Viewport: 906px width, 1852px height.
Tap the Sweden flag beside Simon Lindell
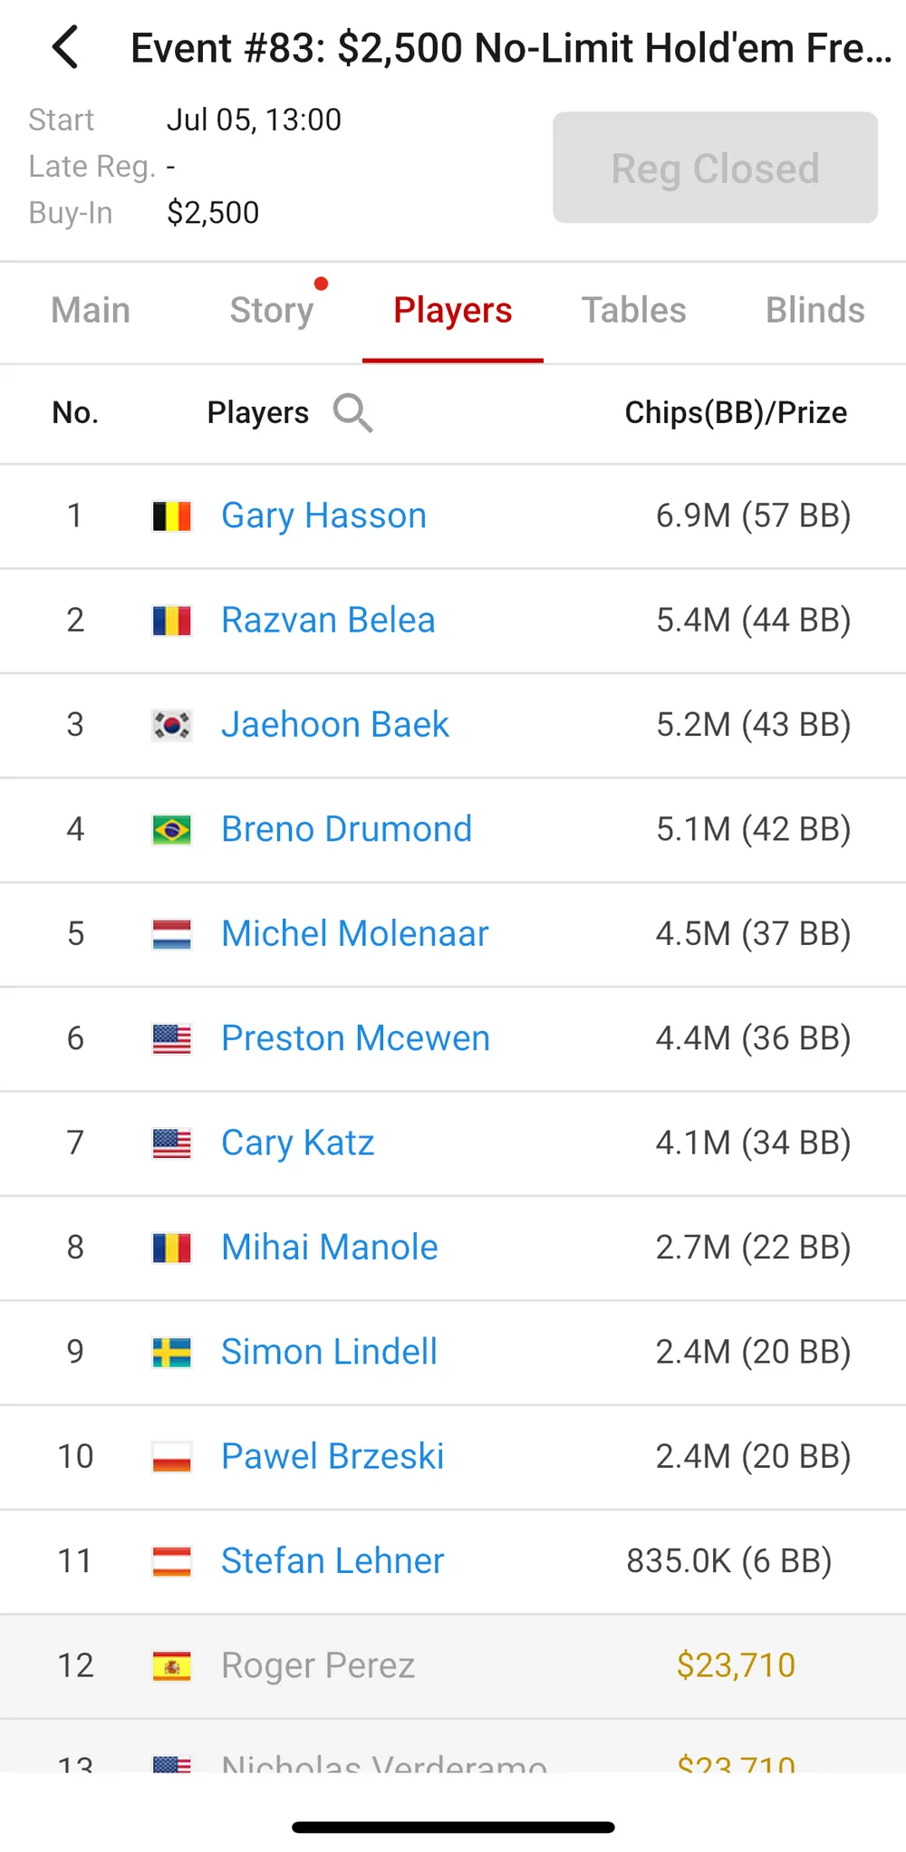171,1353
